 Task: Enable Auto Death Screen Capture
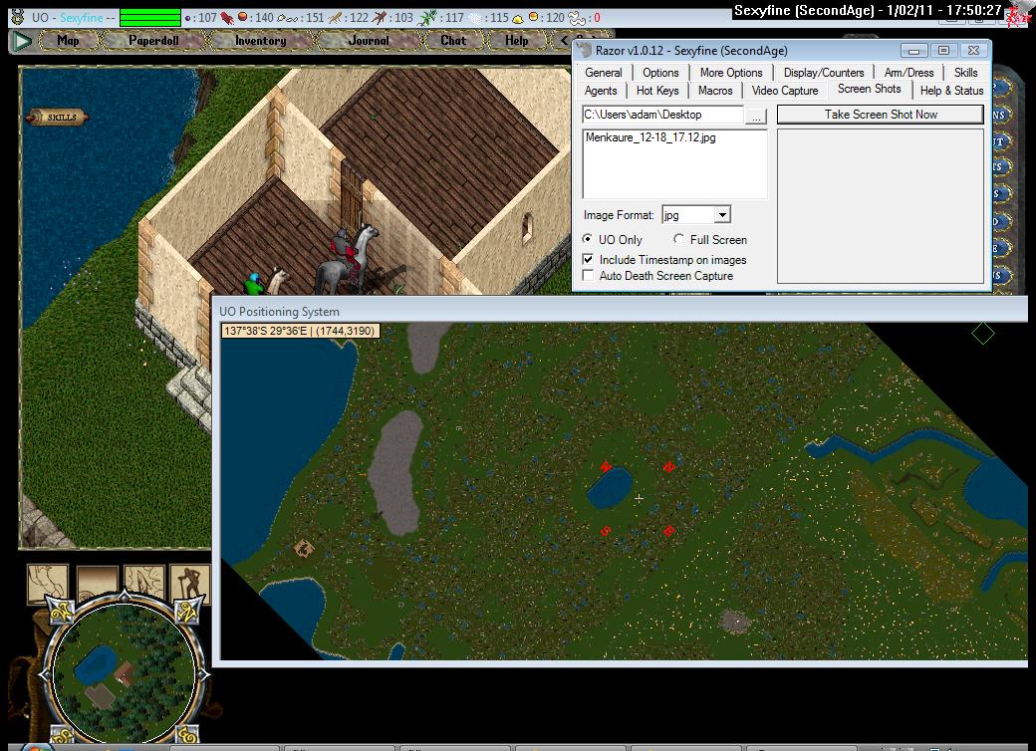tap(589, 276)
